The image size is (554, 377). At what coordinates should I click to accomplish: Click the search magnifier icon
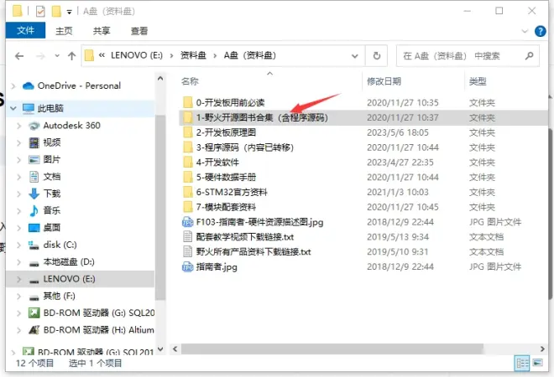tap(529, 56)
